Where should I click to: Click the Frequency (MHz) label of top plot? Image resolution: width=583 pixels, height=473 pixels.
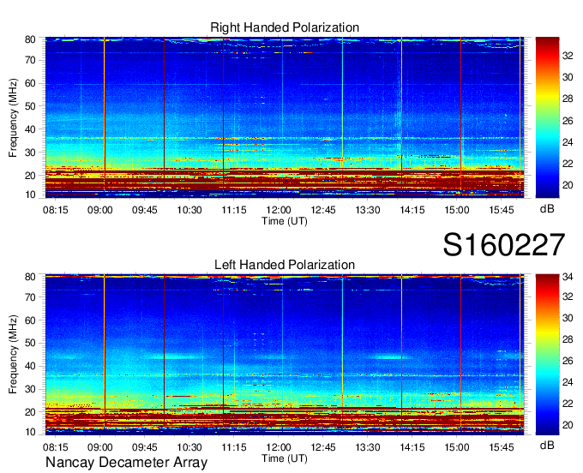13,117
